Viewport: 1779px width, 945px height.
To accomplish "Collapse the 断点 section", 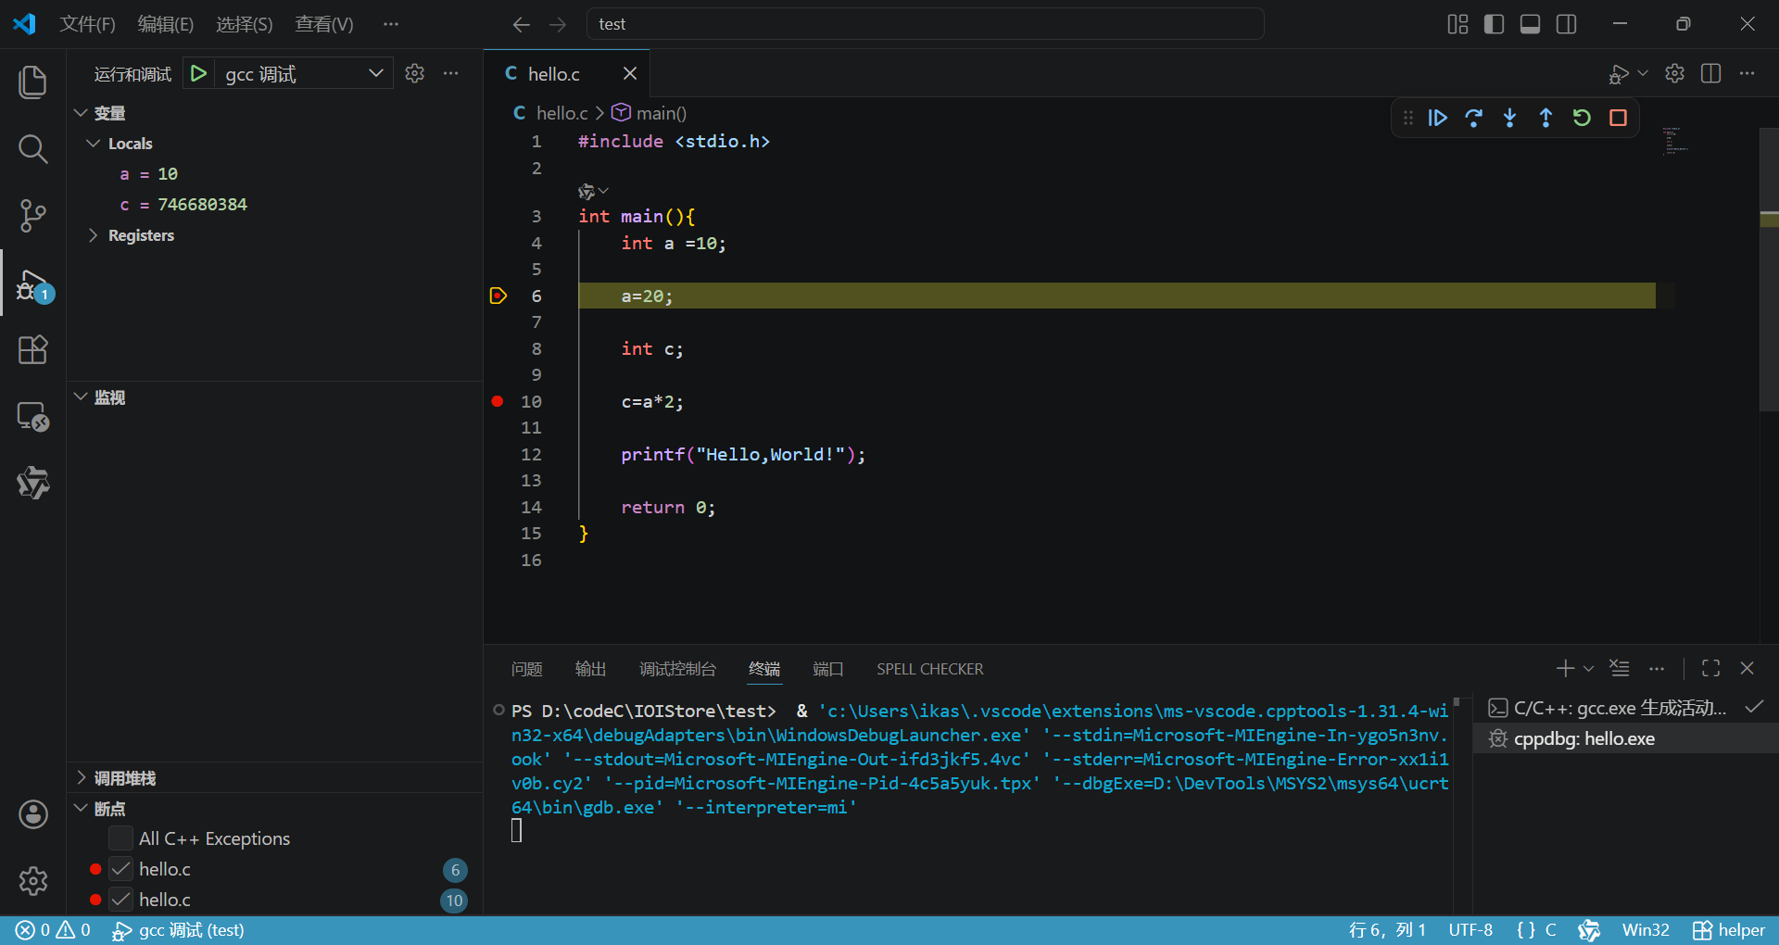I will pyautogui.click(x=81, y=808).
